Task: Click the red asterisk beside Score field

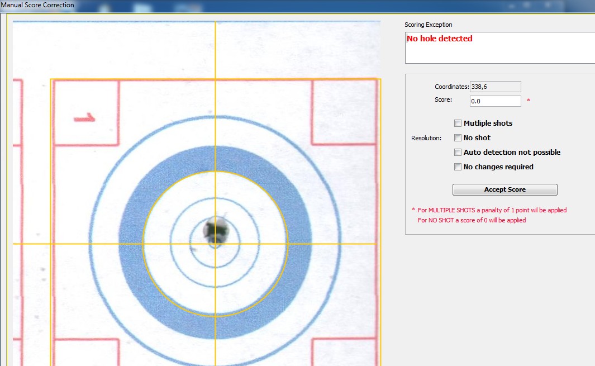Action: (529, 101)
